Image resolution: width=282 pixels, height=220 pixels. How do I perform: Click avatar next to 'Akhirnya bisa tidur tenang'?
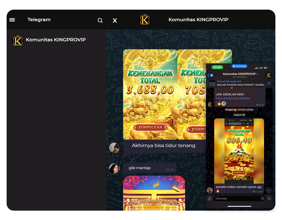pos(114,148)
